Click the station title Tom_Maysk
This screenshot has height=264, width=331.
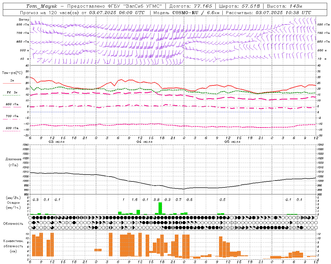tap(42, 6)
